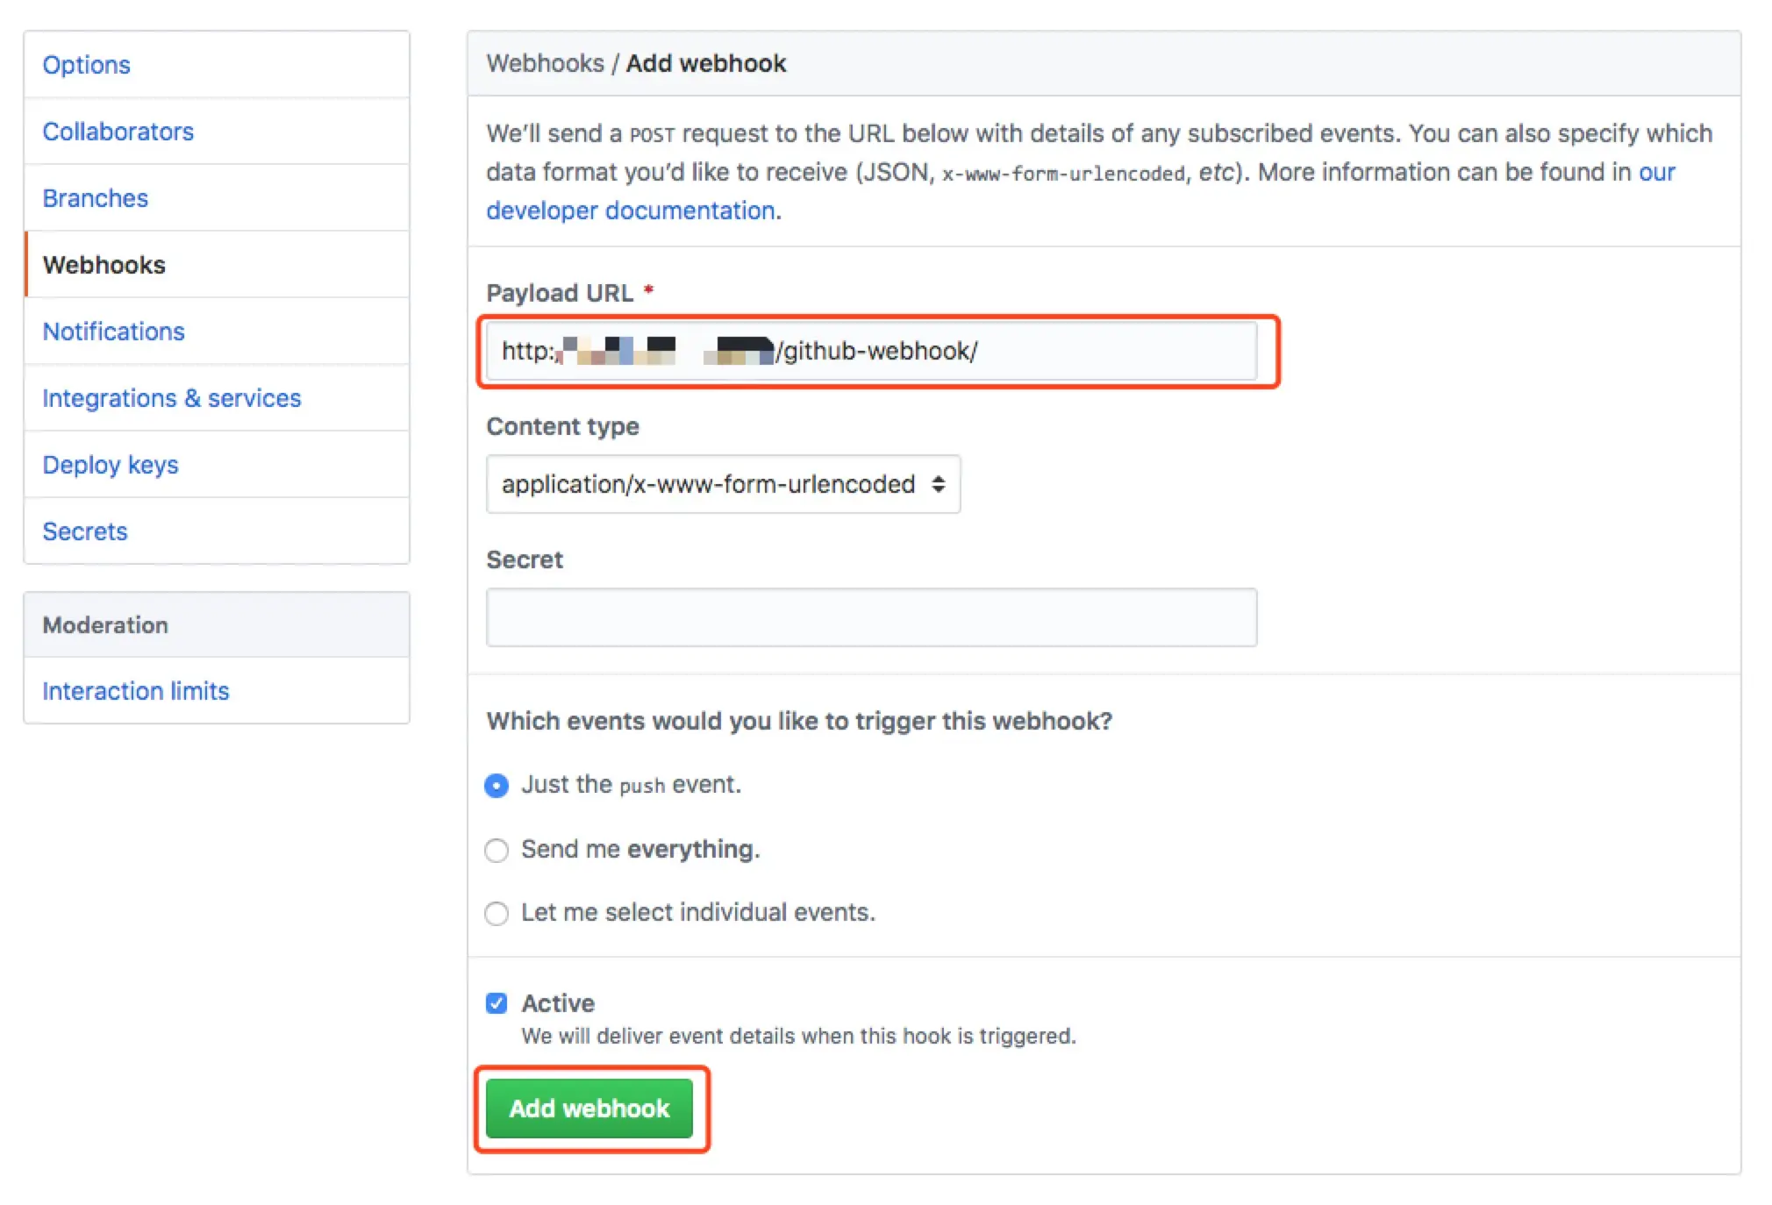Uncheck the Active checkbox
Image resolution: width=1772 pixels, height=1205 pixels.
[x=497, y=1003]
